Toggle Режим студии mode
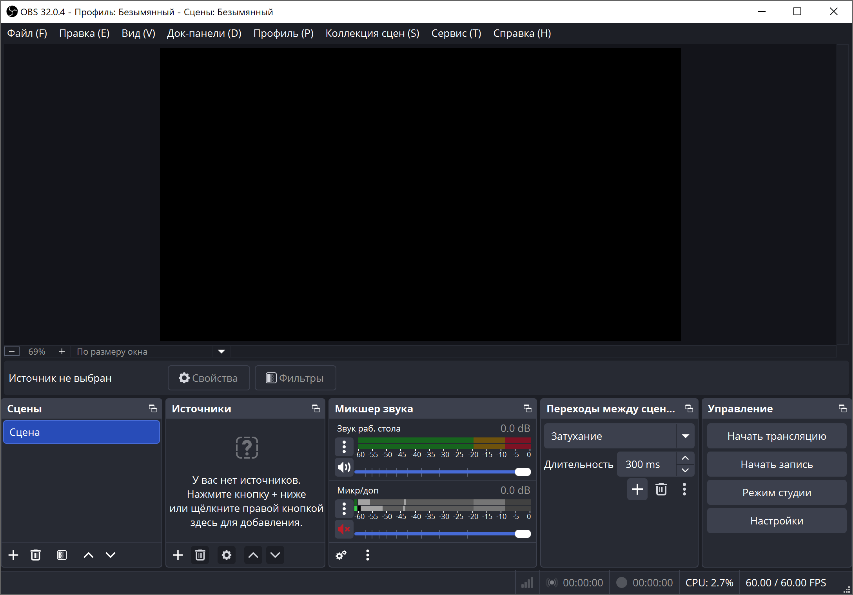 click(x=777, y=493)
